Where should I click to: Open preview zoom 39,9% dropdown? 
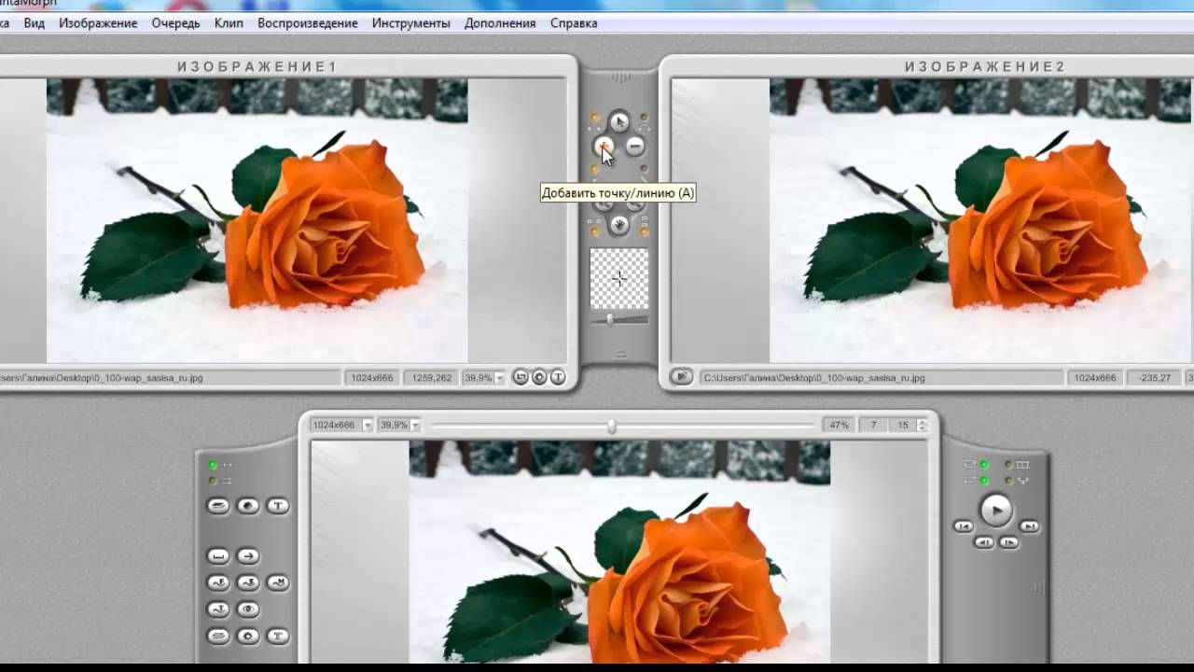[415, 425]
